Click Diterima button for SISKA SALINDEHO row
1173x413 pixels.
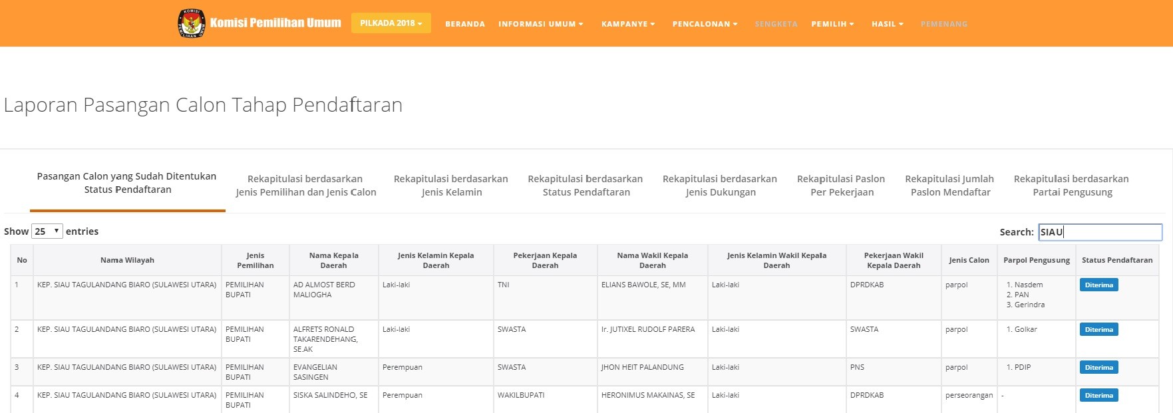coord(1098,396)
